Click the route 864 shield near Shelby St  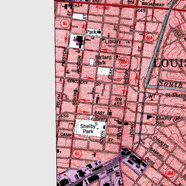pos(124,62)
